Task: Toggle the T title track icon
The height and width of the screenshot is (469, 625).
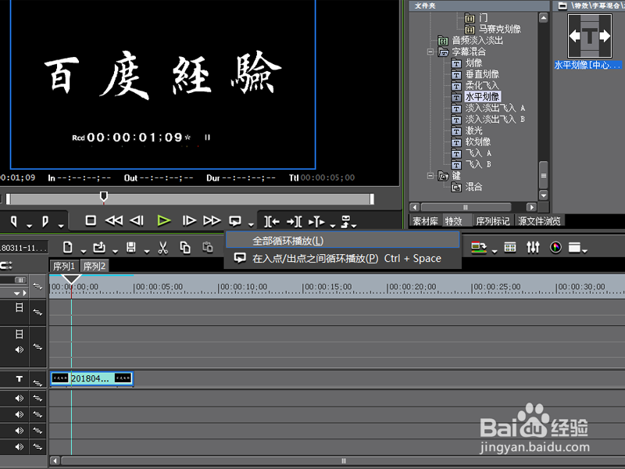Action: [x=19, y=378]
